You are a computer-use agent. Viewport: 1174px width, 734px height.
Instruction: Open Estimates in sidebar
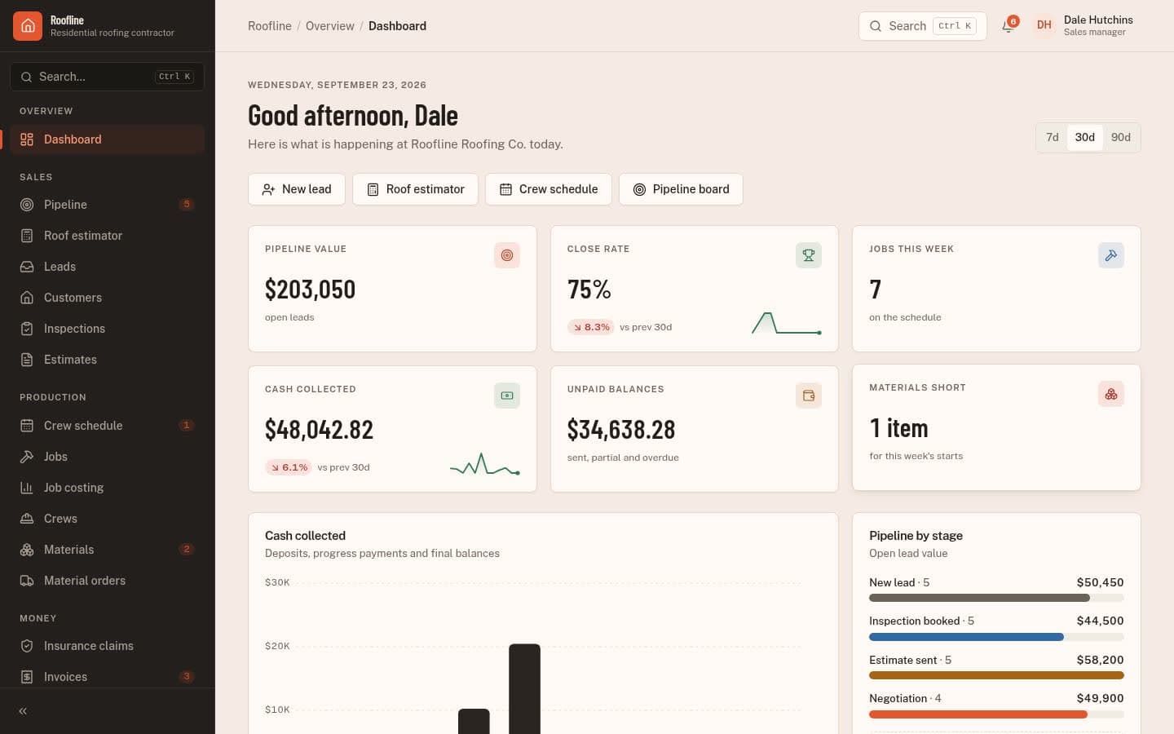(x=107, y=360)
